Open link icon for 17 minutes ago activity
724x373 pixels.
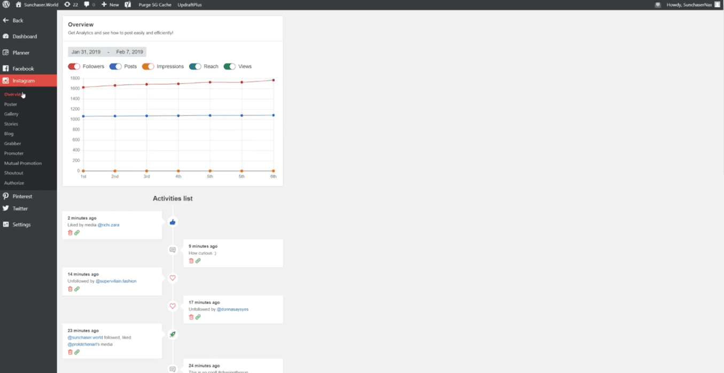tap(198, 317)
